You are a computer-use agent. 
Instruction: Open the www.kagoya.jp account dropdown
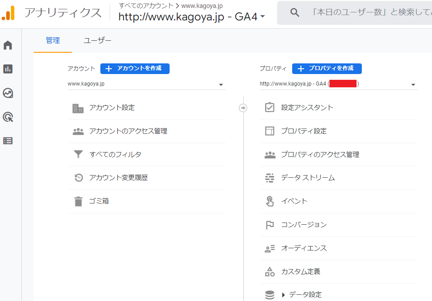147,84
